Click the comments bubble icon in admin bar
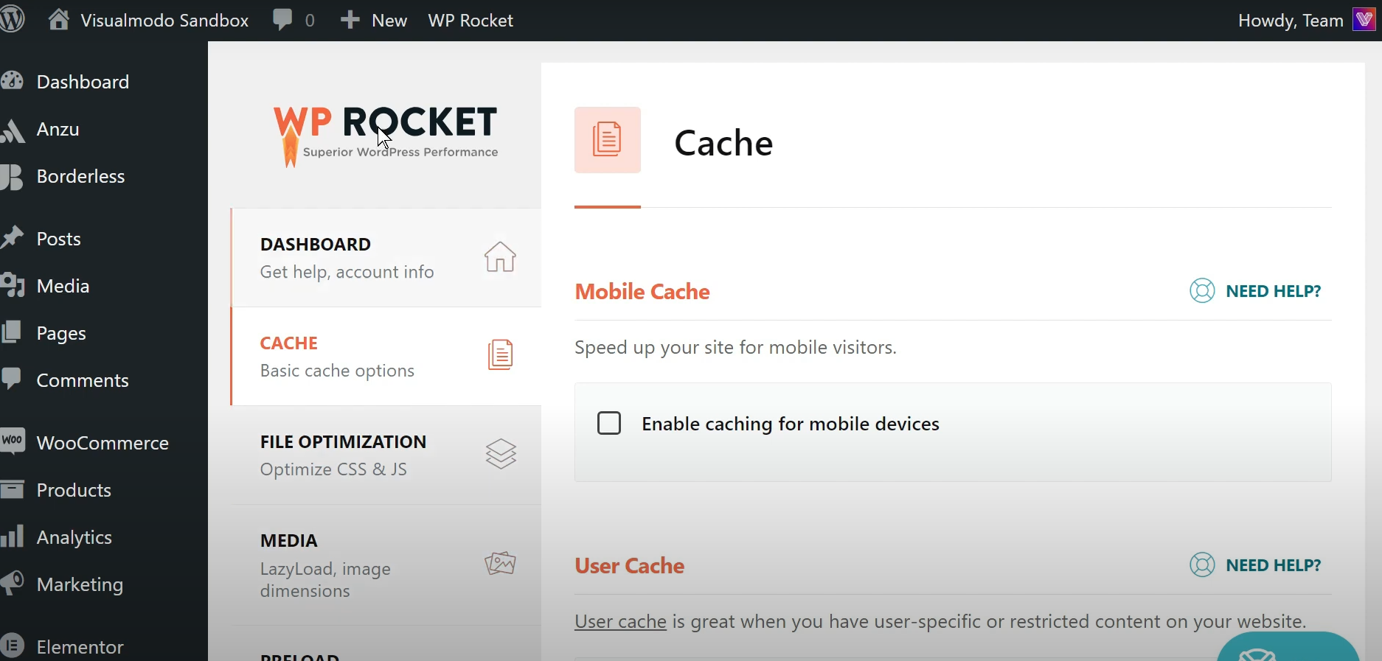This screenshot has height=661, width=1382. (x=282, y=20)
